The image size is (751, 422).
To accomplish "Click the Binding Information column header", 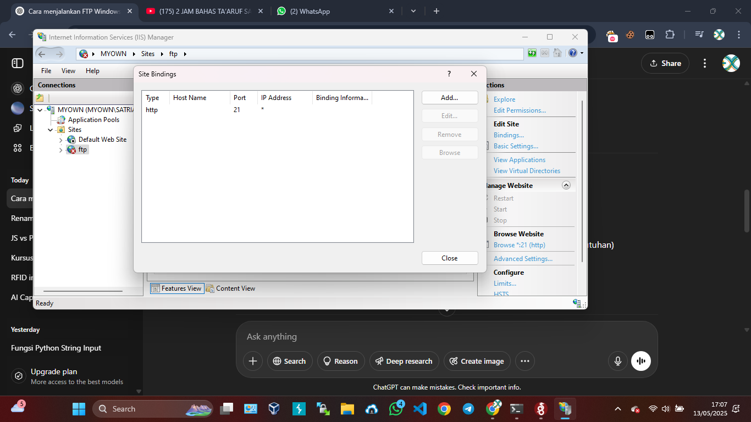I will [x=343, y=98].
